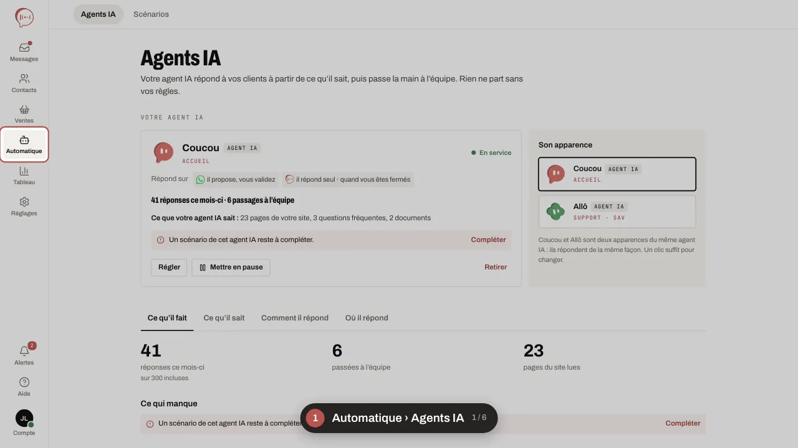Open the "Où il répond" tab

coord(367,318)
